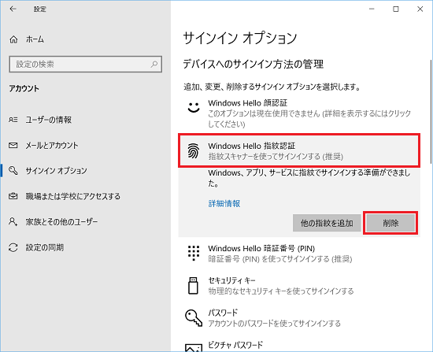This screenshot has width=433, height=352.
Task: Open 職場または学校にアクセスする
Action: [73, 196]
